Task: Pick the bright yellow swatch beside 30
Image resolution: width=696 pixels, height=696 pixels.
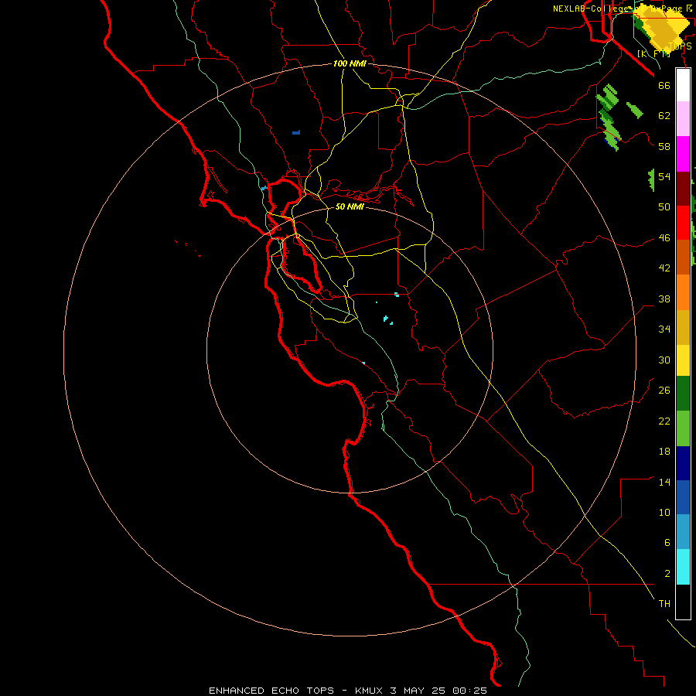Action: pyautogui.click(x=683, y=360)
